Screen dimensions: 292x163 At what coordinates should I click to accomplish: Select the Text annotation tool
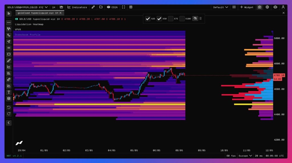tap(9, 92)
